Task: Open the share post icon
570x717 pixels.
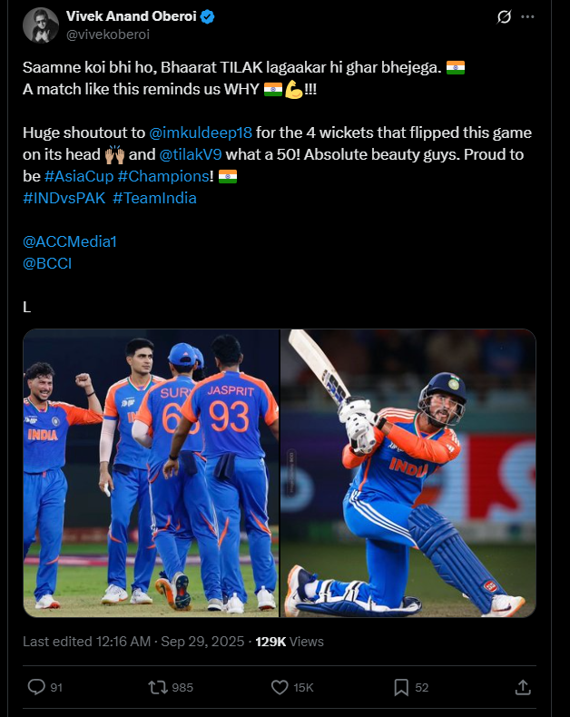Action: click(x=523, y=687)
